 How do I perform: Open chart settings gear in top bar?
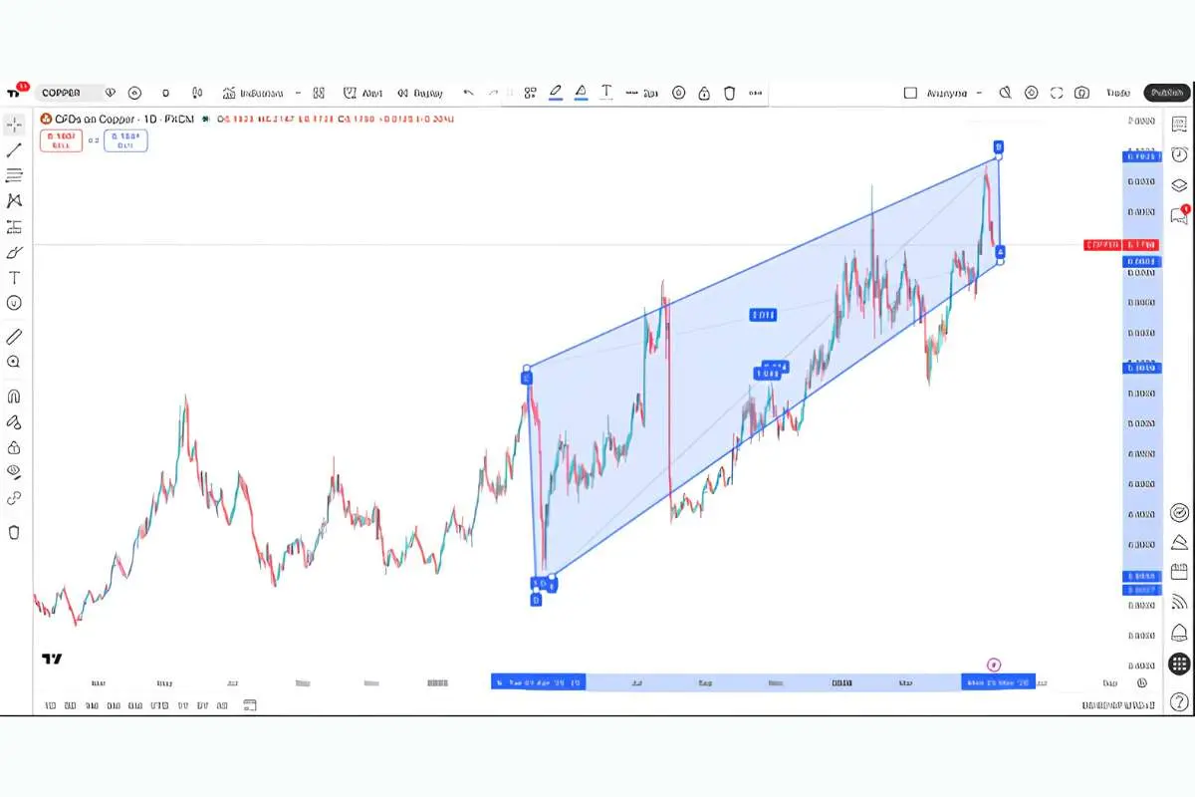click(1031, 93)
